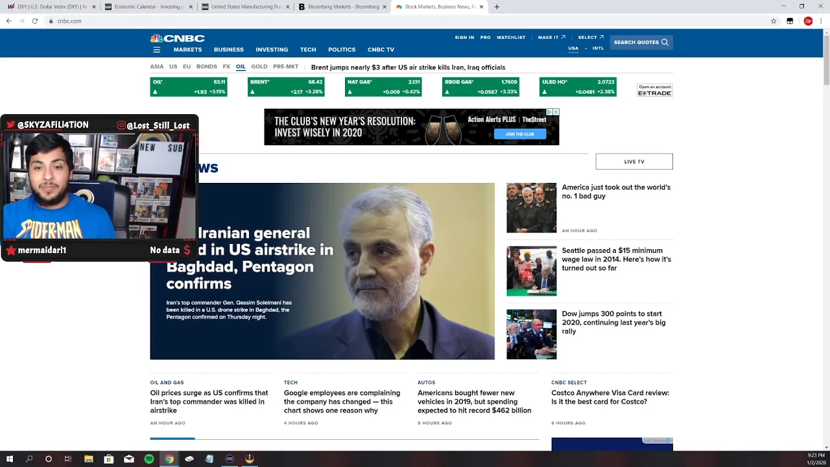Click SIGN IN

pyautogui.click(x=464, y=38)
